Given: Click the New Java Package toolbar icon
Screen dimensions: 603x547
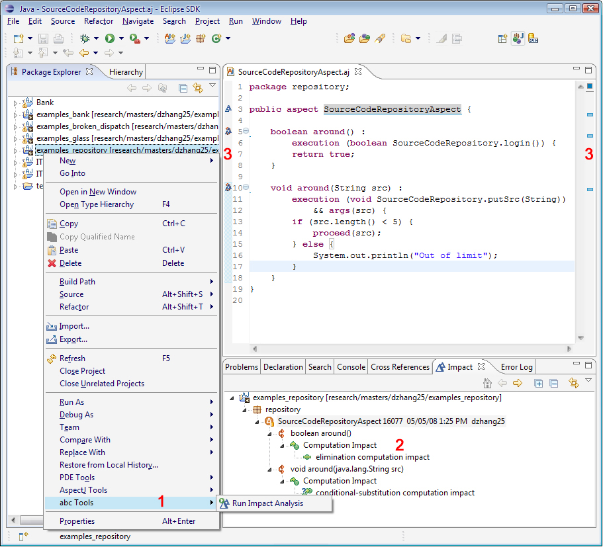Looking at the screenshot, I should pyautogui.click(x=201, y=38).
